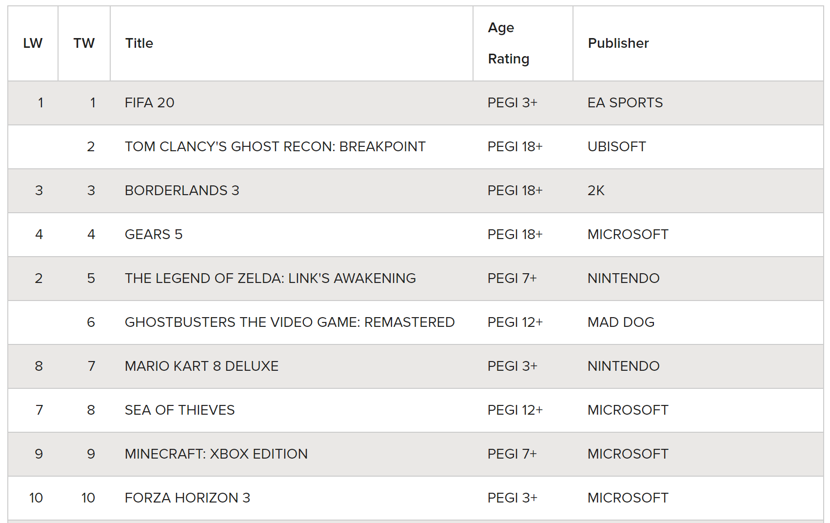Click the LW column header

click(x=33, y=43)
